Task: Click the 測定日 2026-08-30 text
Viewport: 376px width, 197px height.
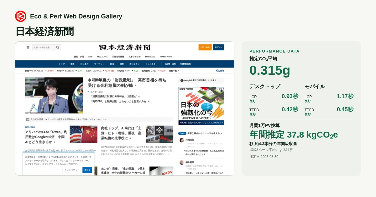Action: pos(264,157)
